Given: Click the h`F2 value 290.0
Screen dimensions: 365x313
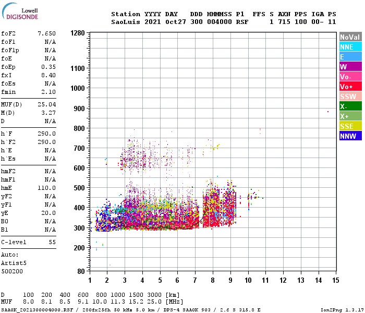Looking at the screenshot, I should [47, 142].
